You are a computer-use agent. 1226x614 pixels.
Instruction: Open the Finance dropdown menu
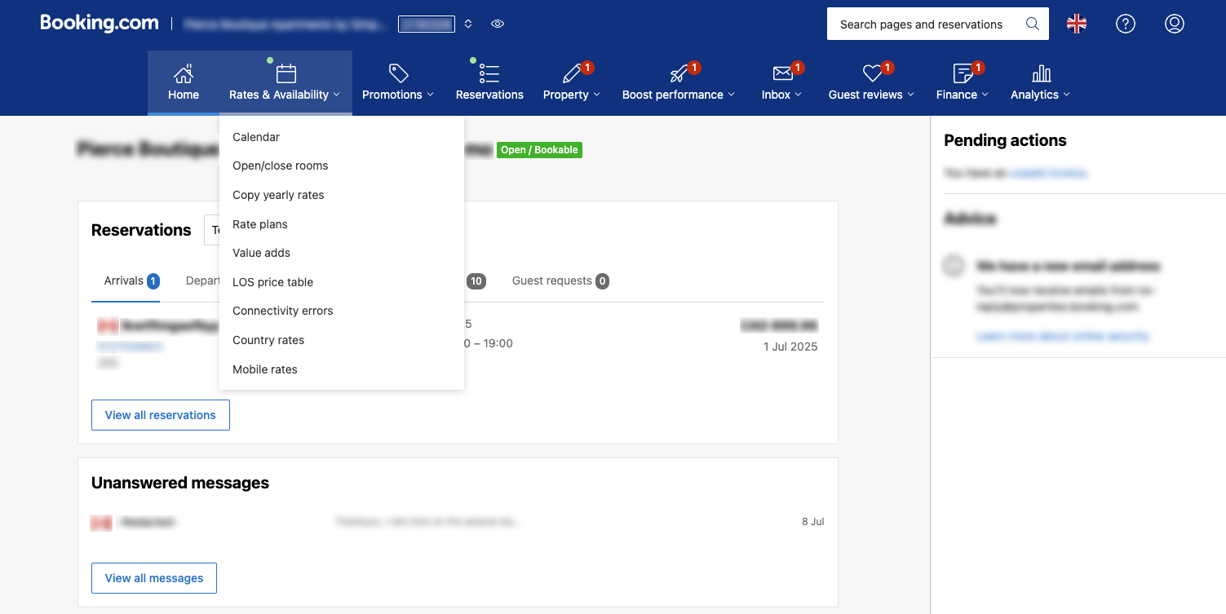tap(962, 94)
